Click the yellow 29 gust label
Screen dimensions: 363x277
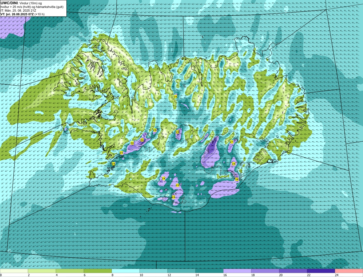164,178
